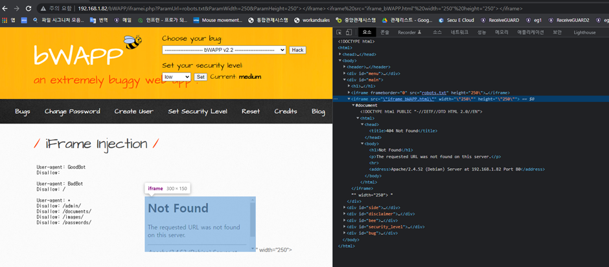
Task: Switch to the 메모리 Memory tab
Action: 501,32
